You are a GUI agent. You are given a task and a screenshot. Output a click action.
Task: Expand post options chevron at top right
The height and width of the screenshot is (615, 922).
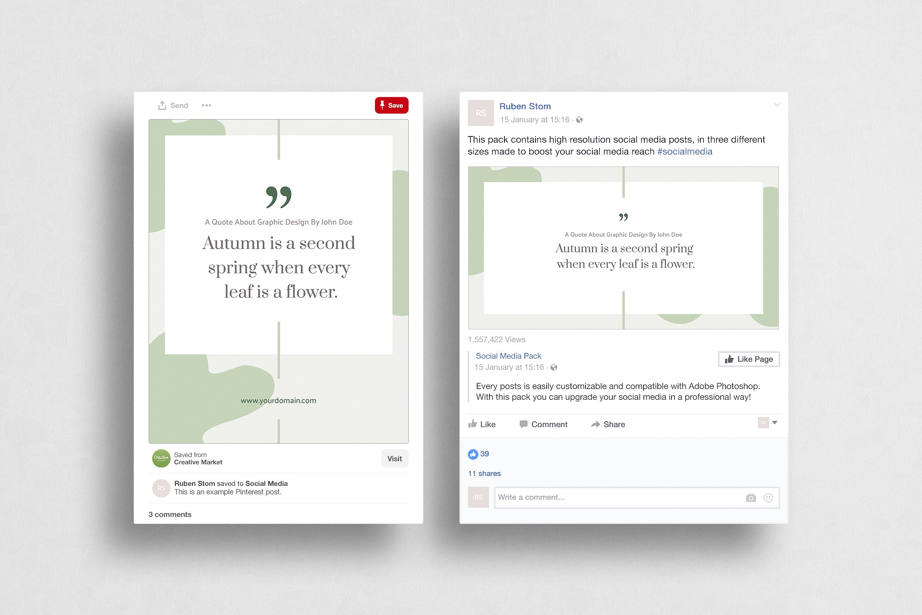pos(776,105)
